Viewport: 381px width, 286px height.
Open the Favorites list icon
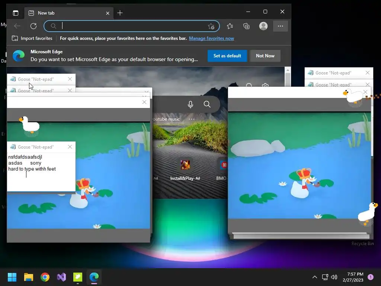(x=230, y=26)
